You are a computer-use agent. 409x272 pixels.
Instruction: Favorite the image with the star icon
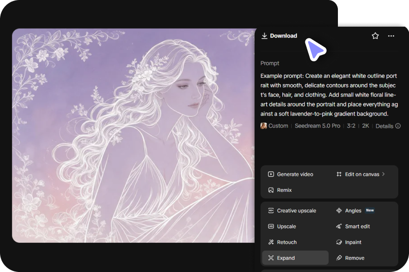click(375, 36)
